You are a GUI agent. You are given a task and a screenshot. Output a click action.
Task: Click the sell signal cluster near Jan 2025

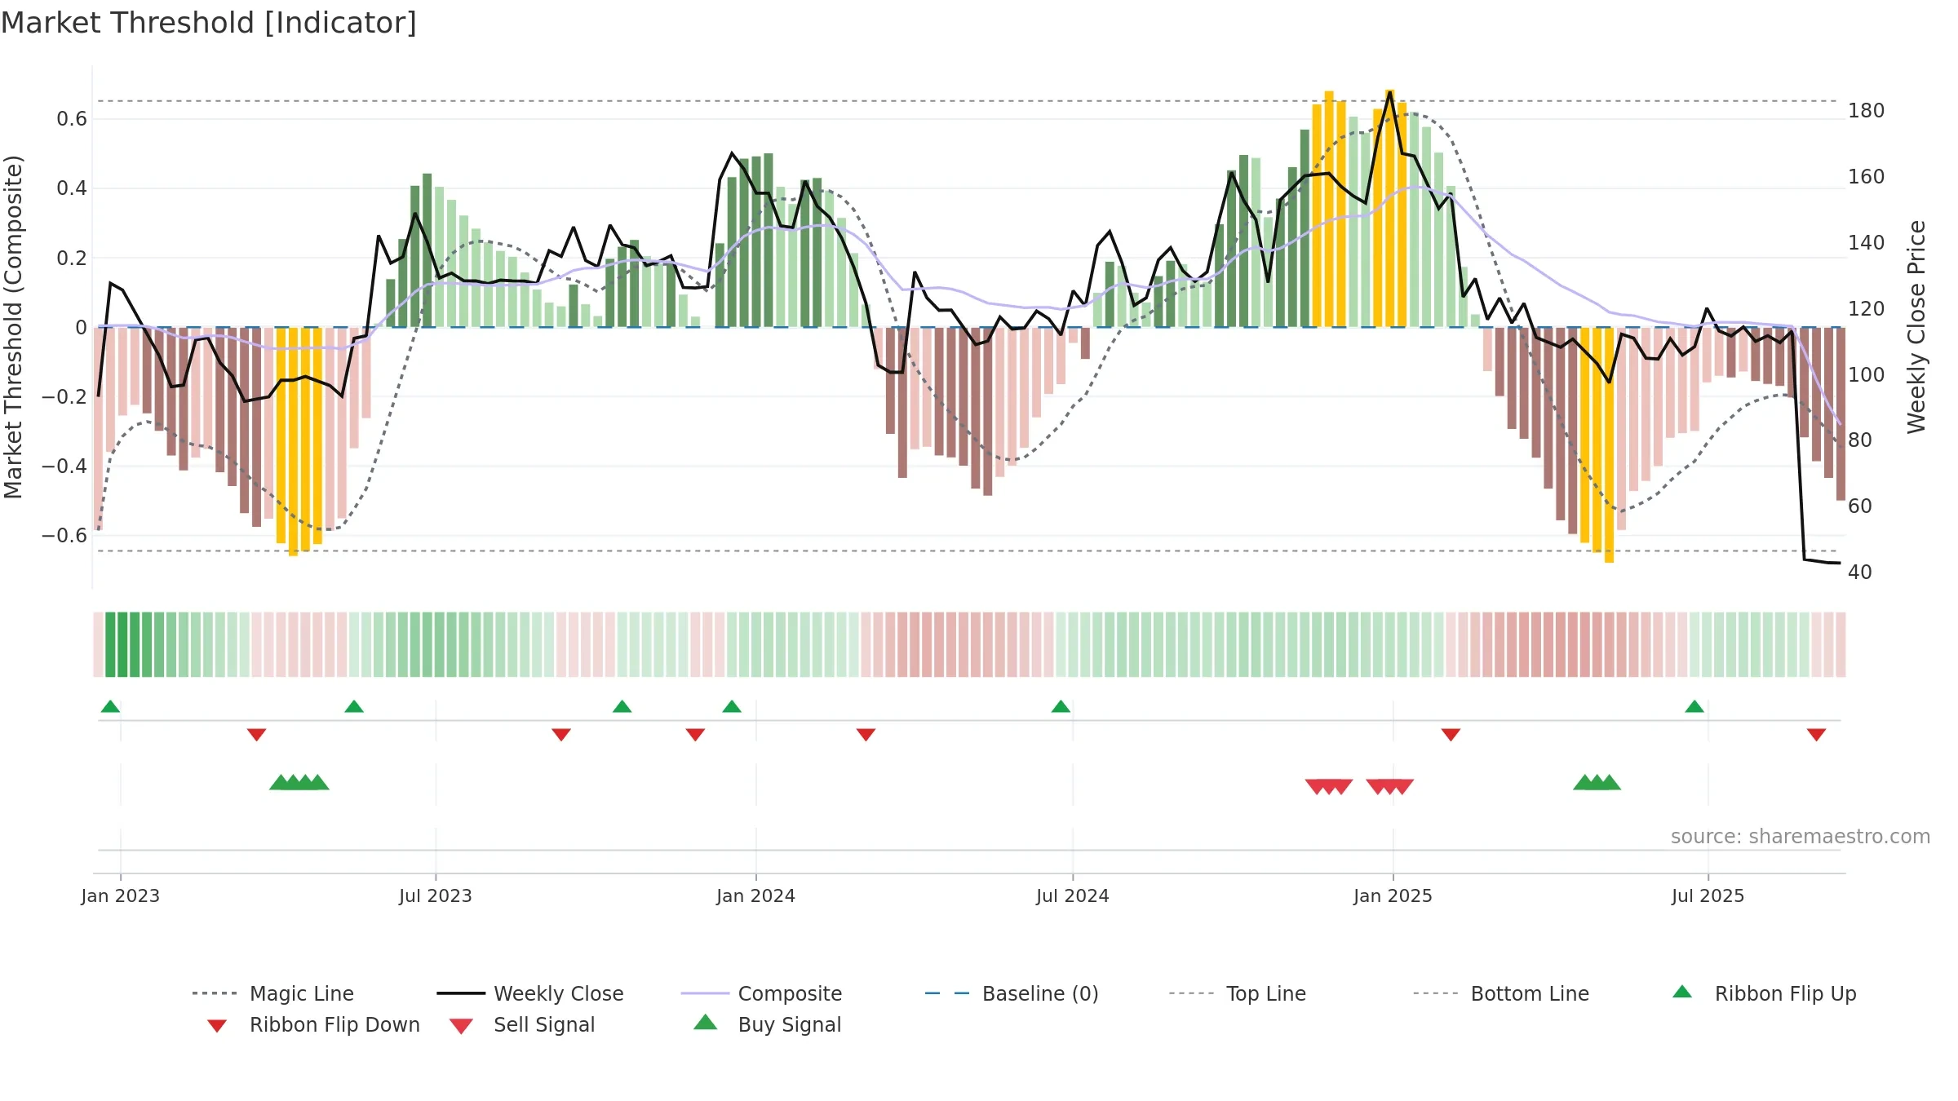[1389, 787]
